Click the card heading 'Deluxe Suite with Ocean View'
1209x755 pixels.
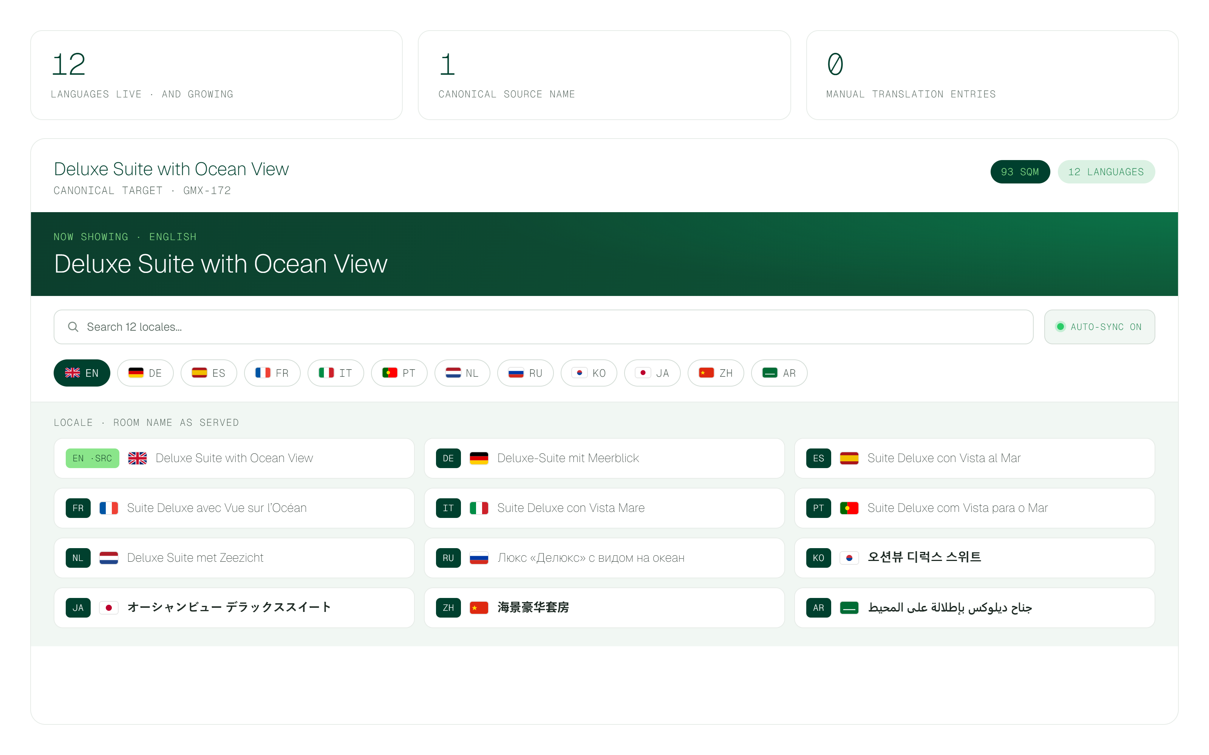(x=172, y=169)
